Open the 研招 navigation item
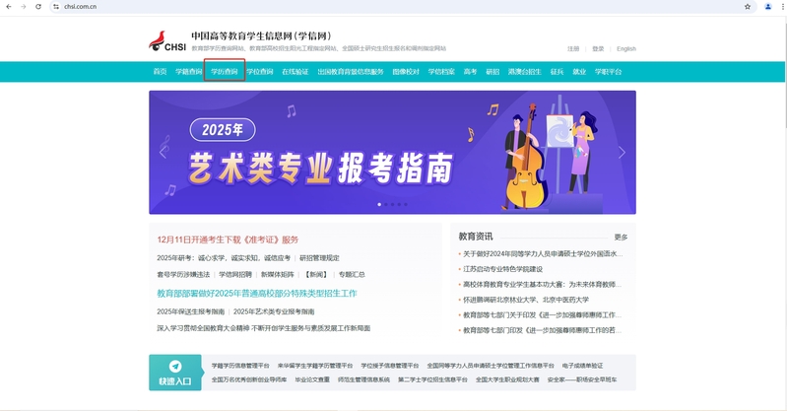Viewport: 787px width, 411px height. click(x=492, y=72)
